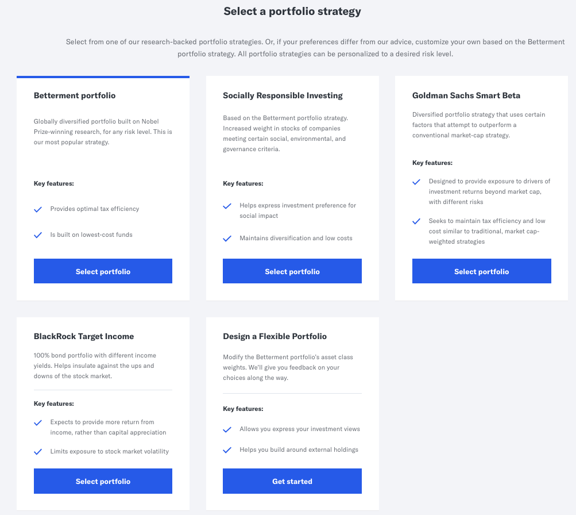
Task: Select portfolio for Goldman Sachs Smart Beta
Action: tap(481, 271)
